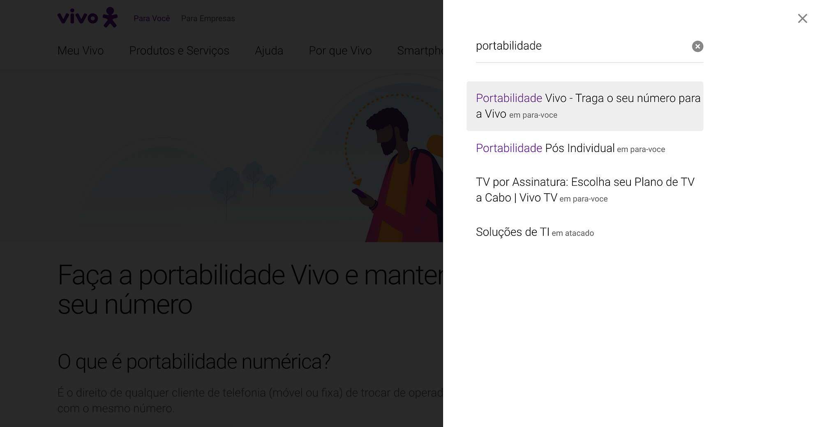Open the Meu Vivo menu

(81, 51)
